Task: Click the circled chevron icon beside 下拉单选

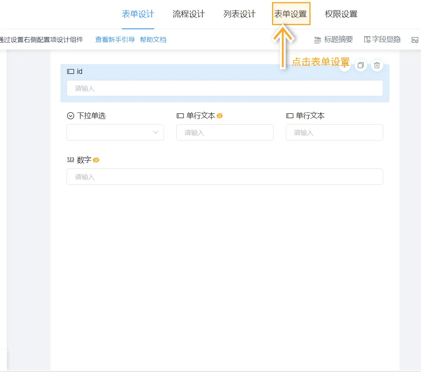Action: point(71,116)
